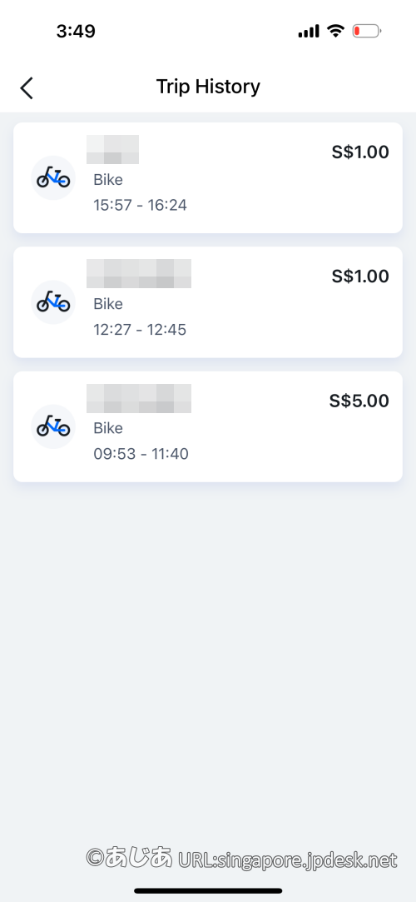Open the trip priced S$1.00 at 15:57
The height and width of the screenshot is (902, 416).
click(x=208, y=177)
